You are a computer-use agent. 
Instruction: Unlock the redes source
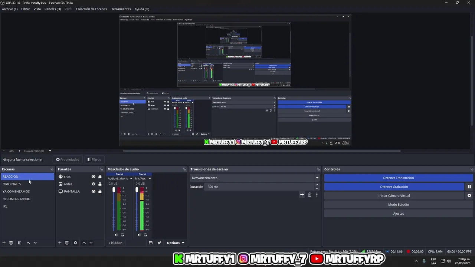[100, 184]
